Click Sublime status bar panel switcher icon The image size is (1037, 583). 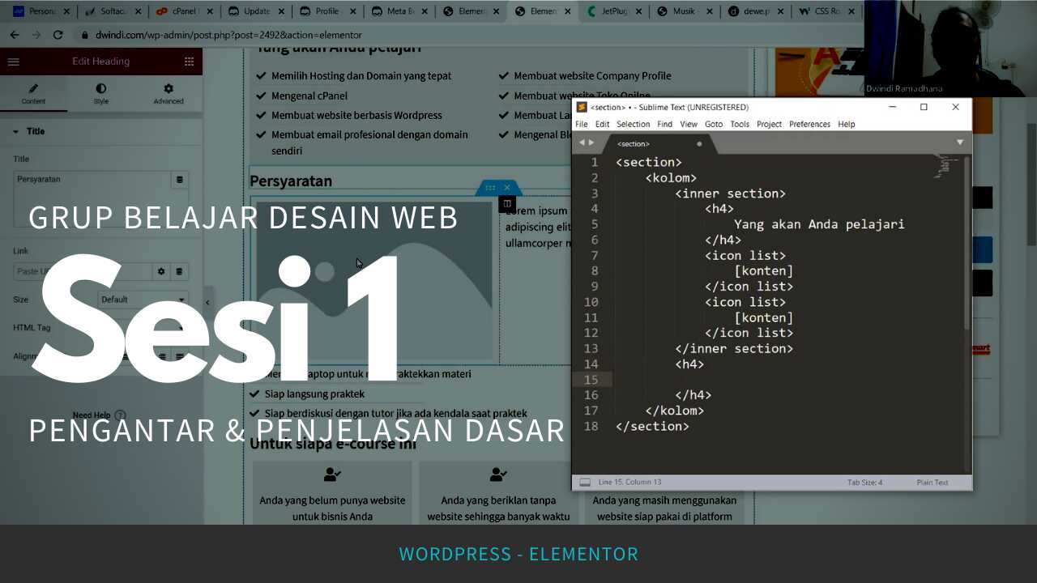point(584,482)
